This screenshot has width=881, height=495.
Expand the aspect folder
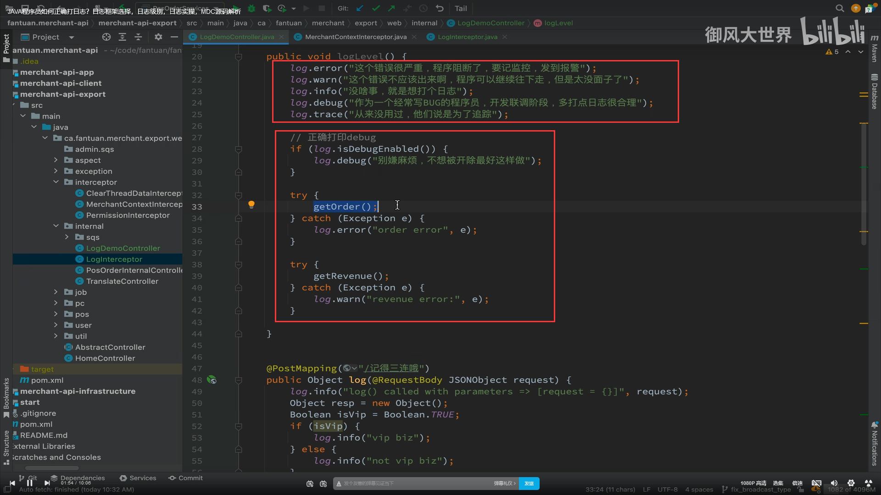click(x=56, y=160)
